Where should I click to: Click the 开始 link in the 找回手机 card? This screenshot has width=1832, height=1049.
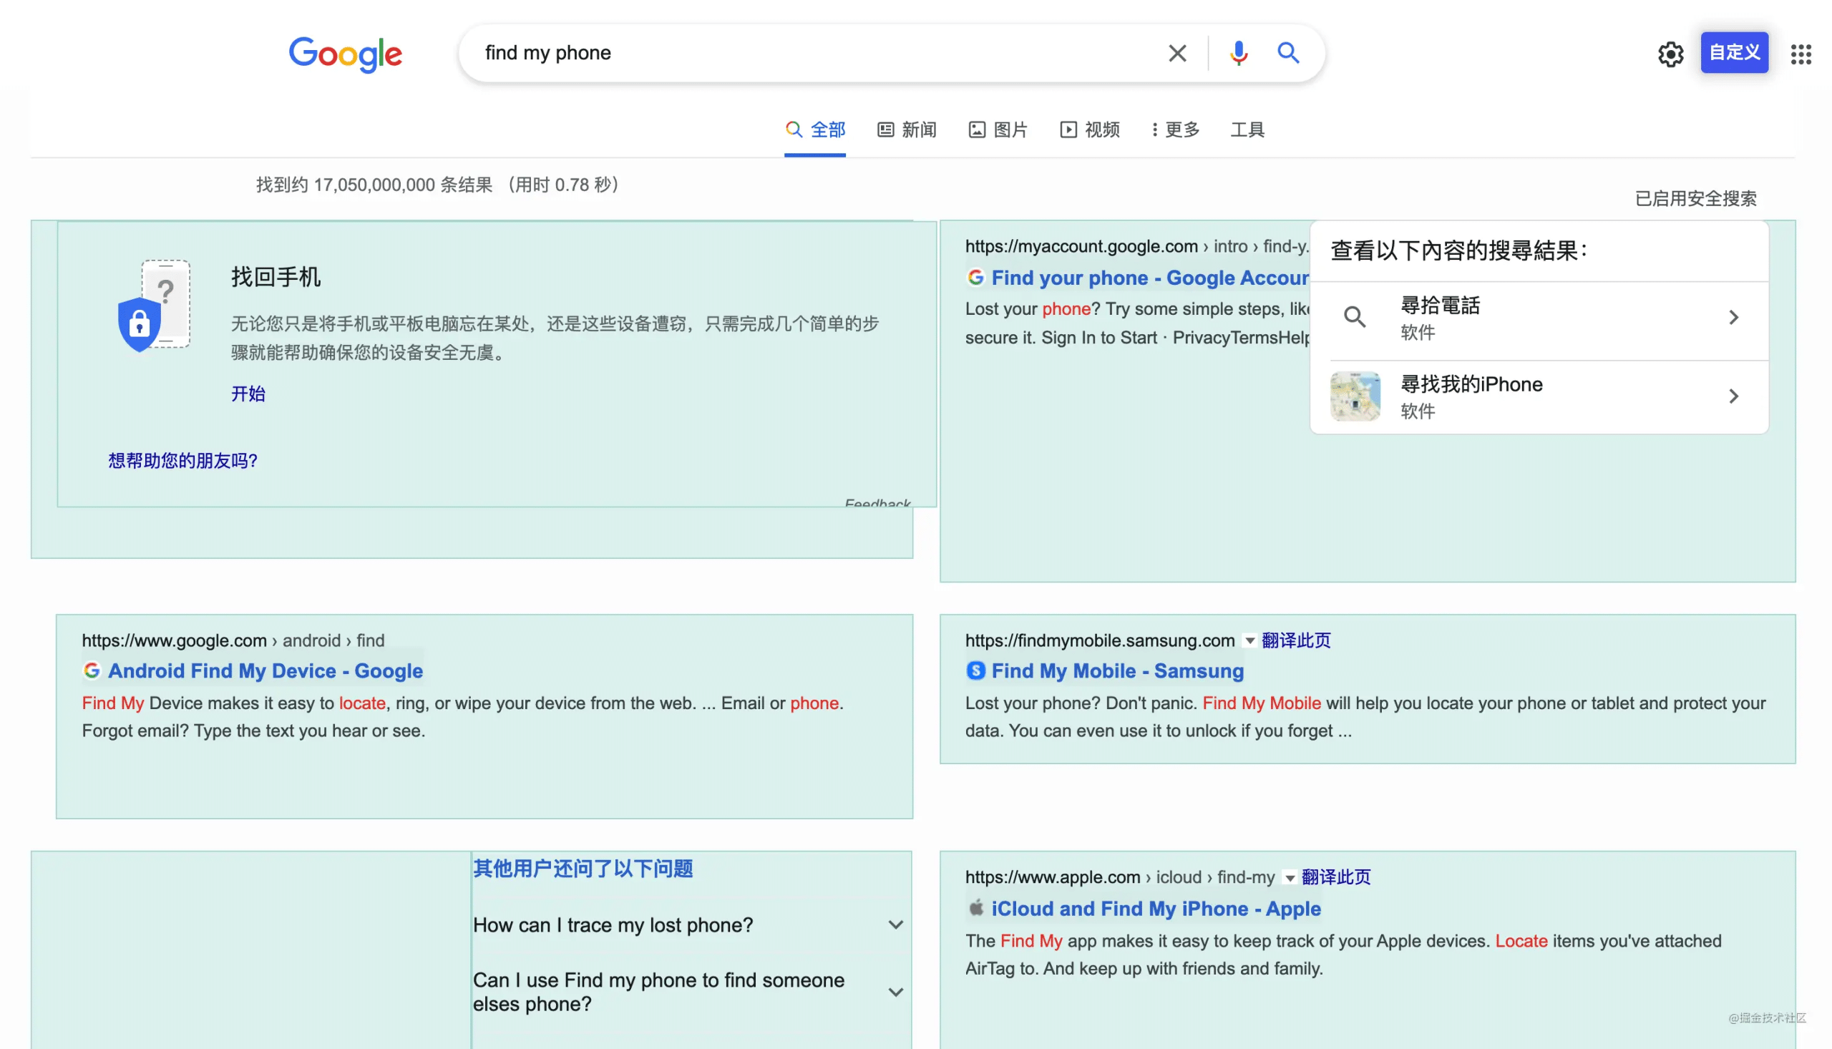tap(248, 394)
